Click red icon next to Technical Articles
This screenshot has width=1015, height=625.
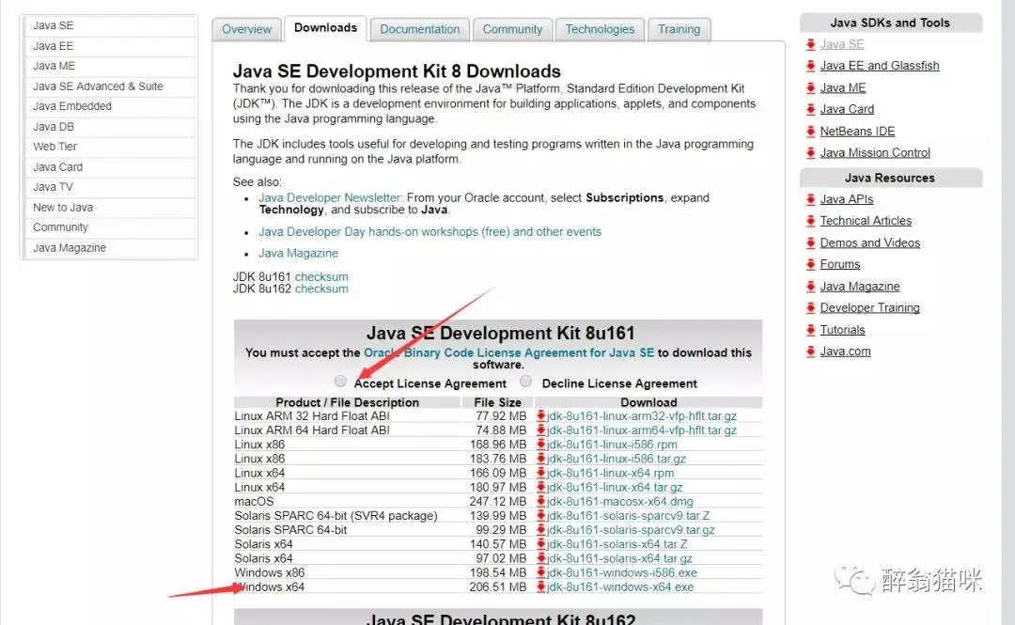click(x=810, y=221)
